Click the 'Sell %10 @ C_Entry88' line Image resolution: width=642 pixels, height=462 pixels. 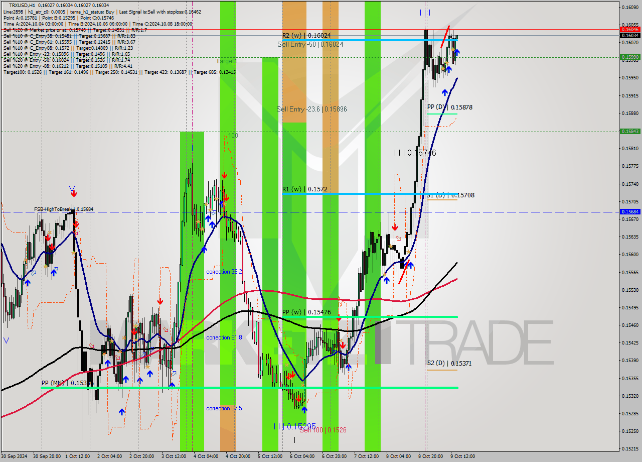click(x=68, y=48)
